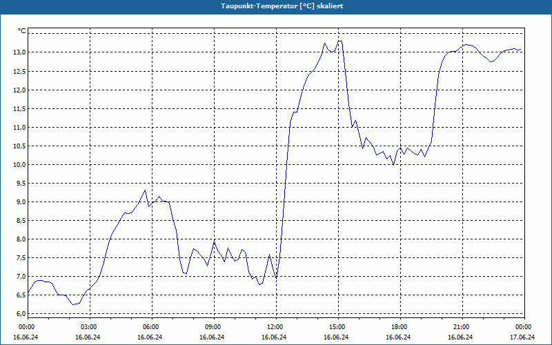Click the curve minimum near 02:15
552x345 pixels.
tap(73, 304)
